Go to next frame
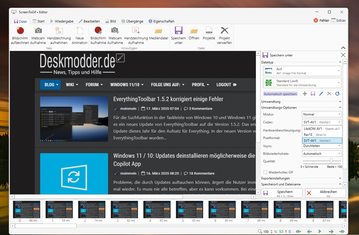Screen dimensions: 359x235 pos(331,231)
